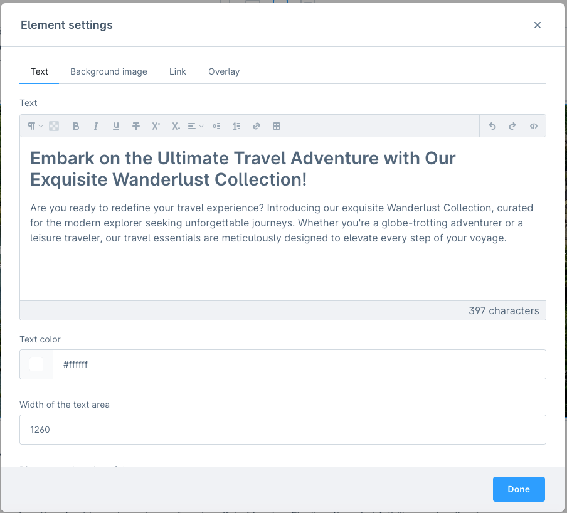This screenshot has width=567, height=513.
Task: Insert a hyperlink via link icon
Action: click(257, 126)
